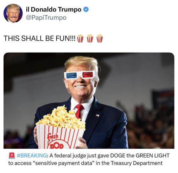
Task: Click the flag lapel pin on the suit
Action: (98, 115)
